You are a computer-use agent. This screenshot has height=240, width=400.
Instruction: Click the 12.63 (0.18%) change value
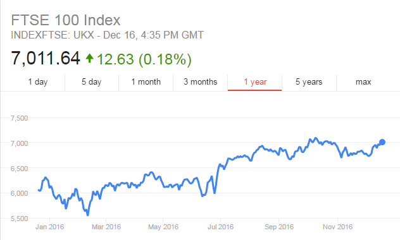coord(144,59)
